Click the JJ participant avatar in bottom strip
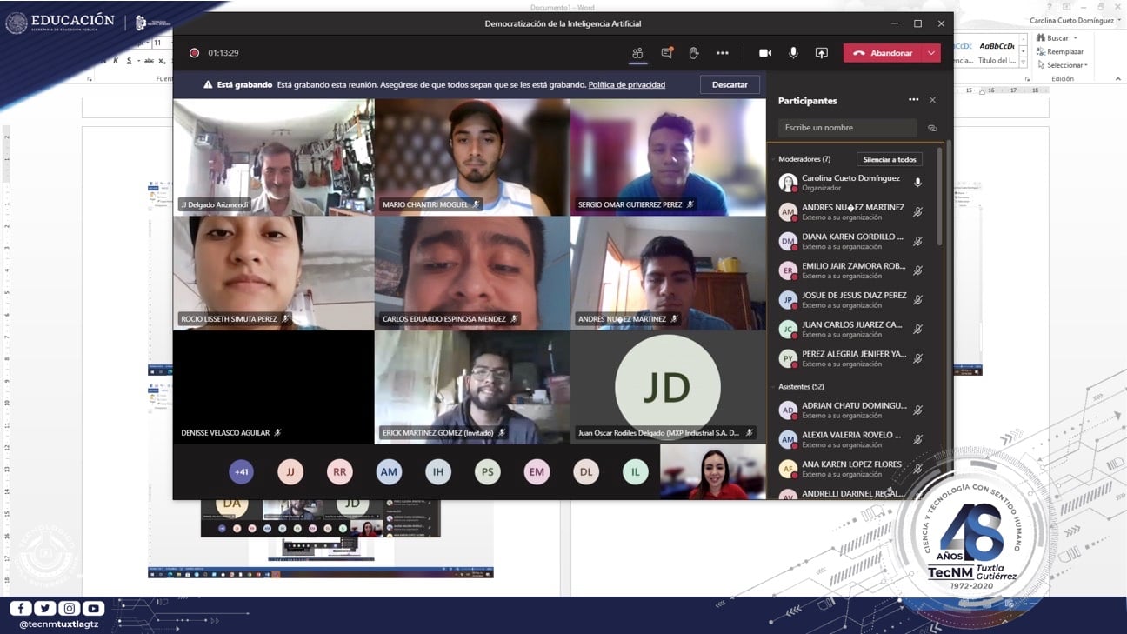1127x634 pixels. click(290, 472)
